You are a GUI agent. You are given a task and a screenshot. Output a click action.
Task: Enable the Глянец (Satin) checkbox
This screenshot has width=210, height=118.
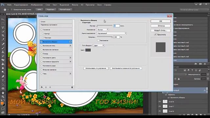tap(42, 54)
